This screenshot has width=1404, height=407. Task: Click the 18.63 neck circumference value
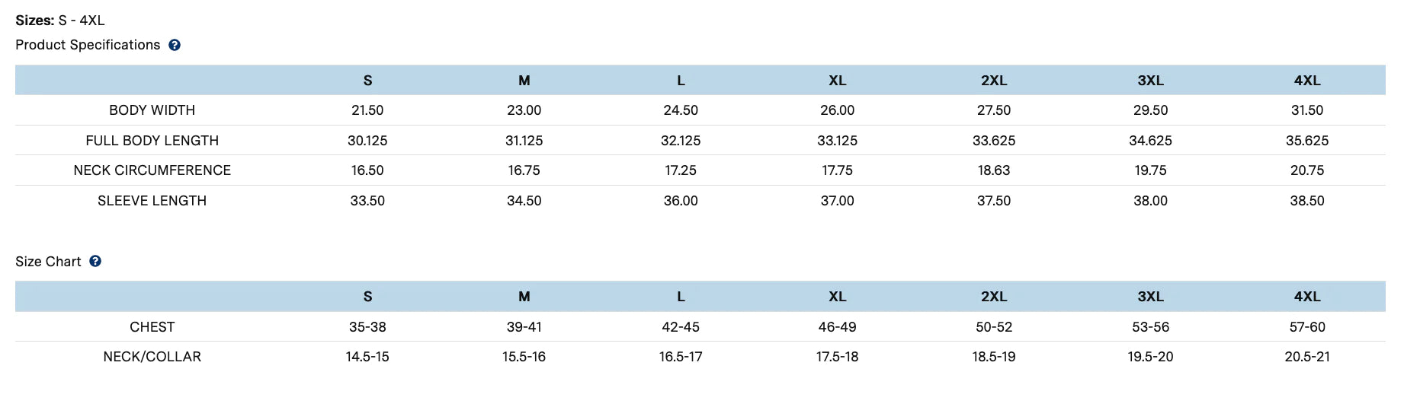994,170
